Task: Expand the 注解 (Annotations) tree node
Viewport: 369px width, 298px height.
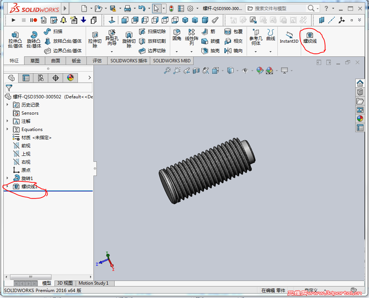Action: point(7,121)
